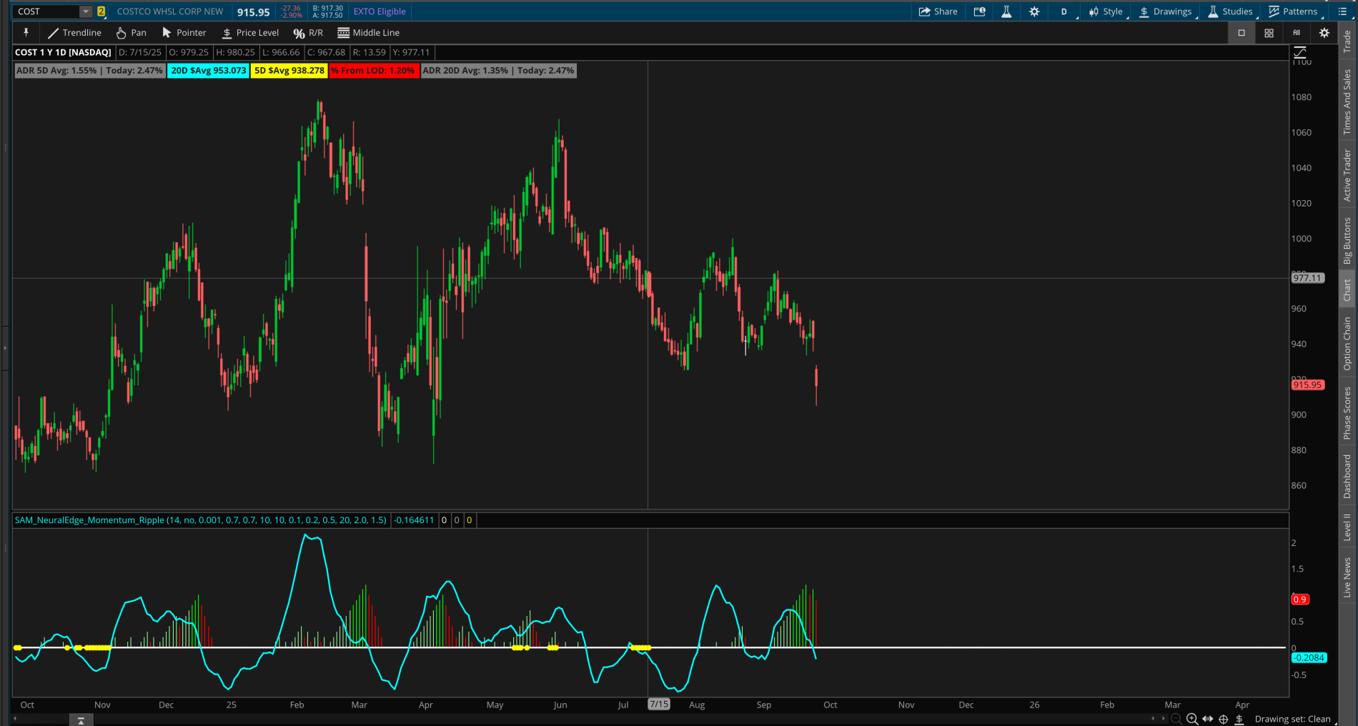Switch to grid chart layout view
This screenshot has height=726, width=1358.
(1269, 33)
